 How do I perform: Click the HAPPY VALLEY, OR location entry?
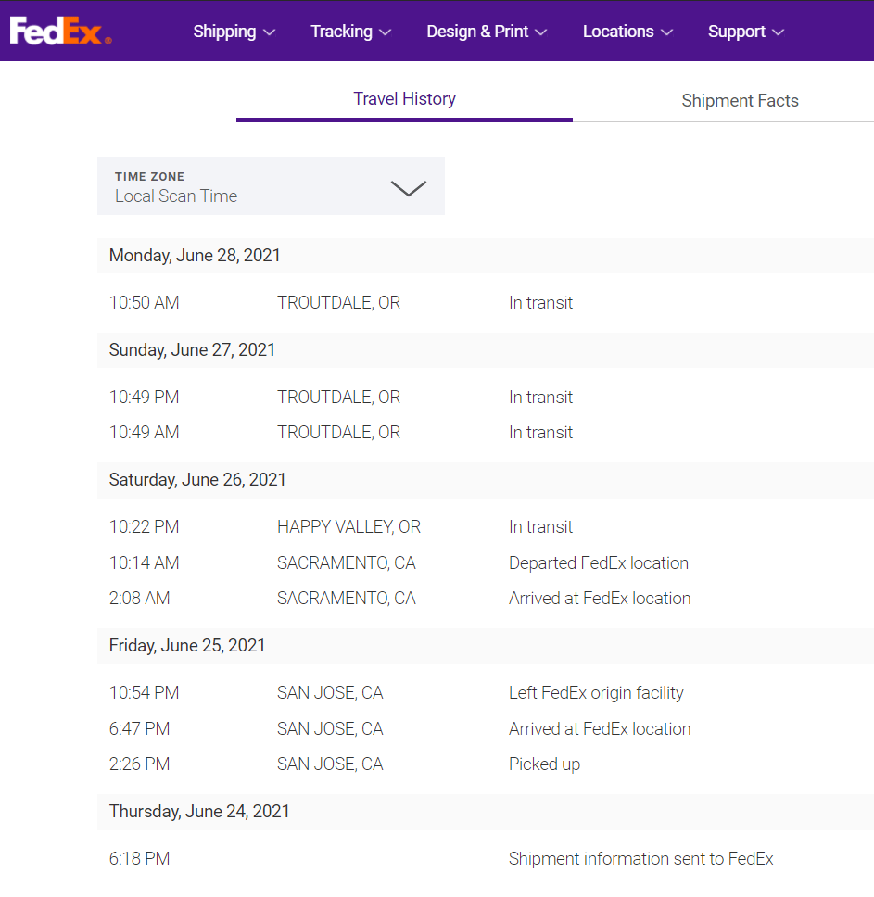(x=348, y=527)
